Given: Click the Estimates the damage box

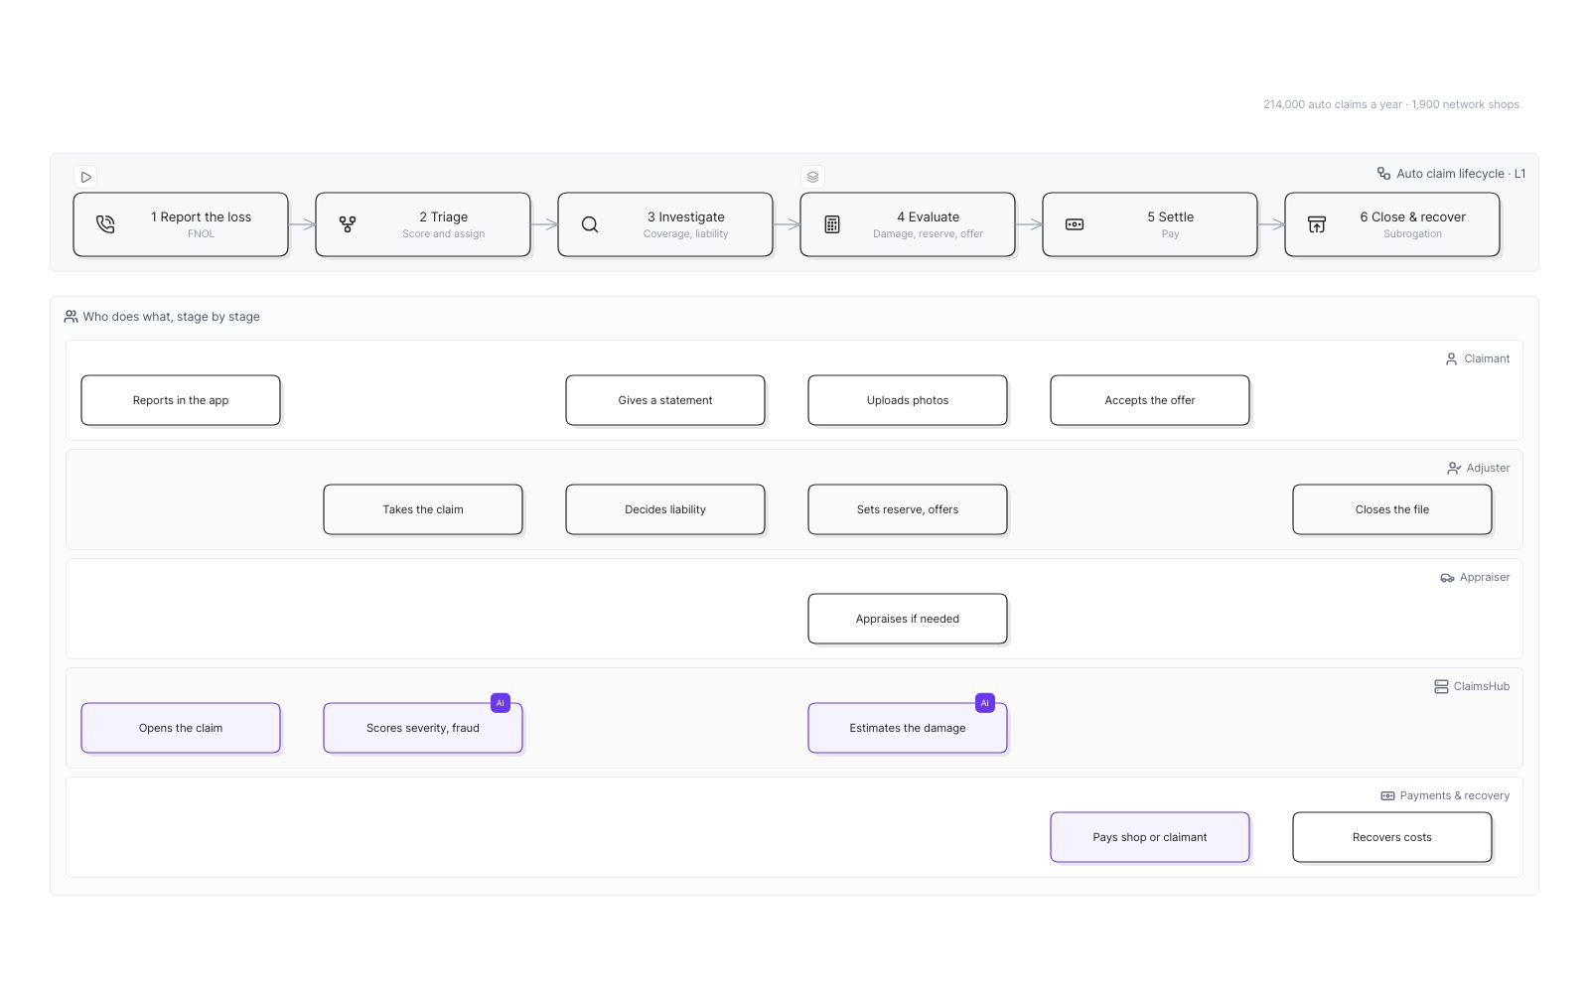Looking at the screenshot, I should (x=908, y=728).
